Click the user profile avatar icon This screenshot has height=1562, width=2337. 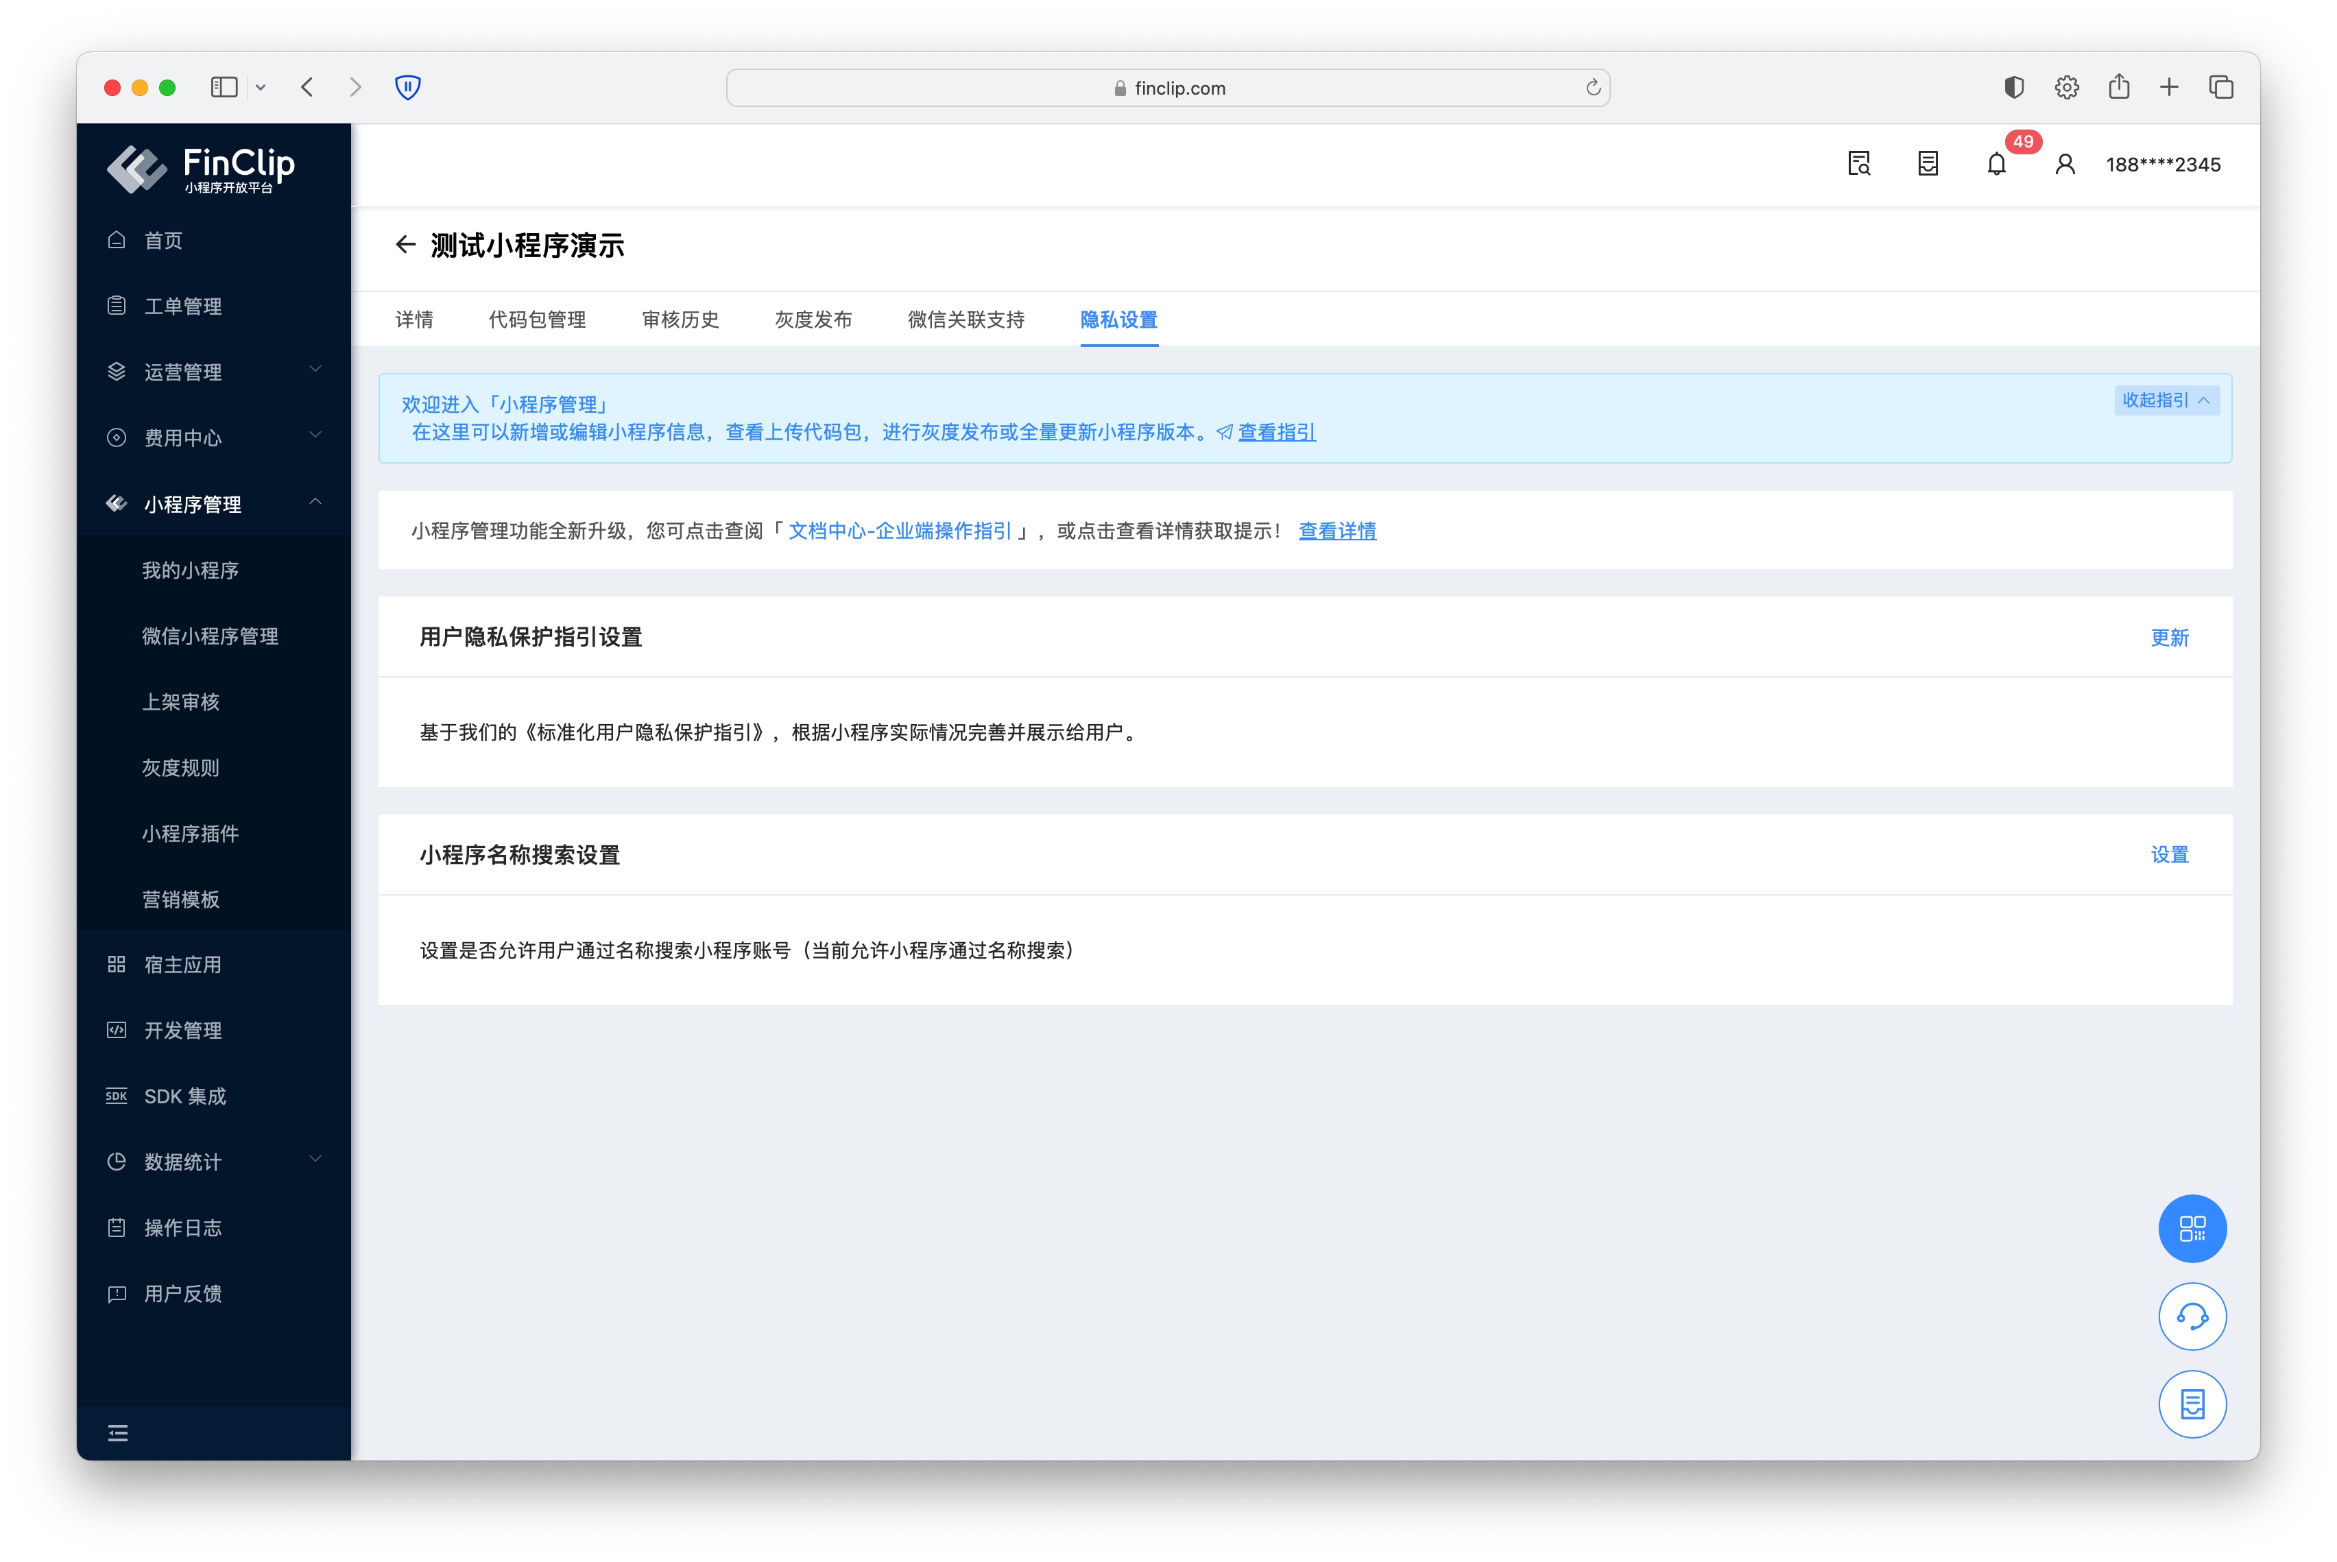[2065, 165]
